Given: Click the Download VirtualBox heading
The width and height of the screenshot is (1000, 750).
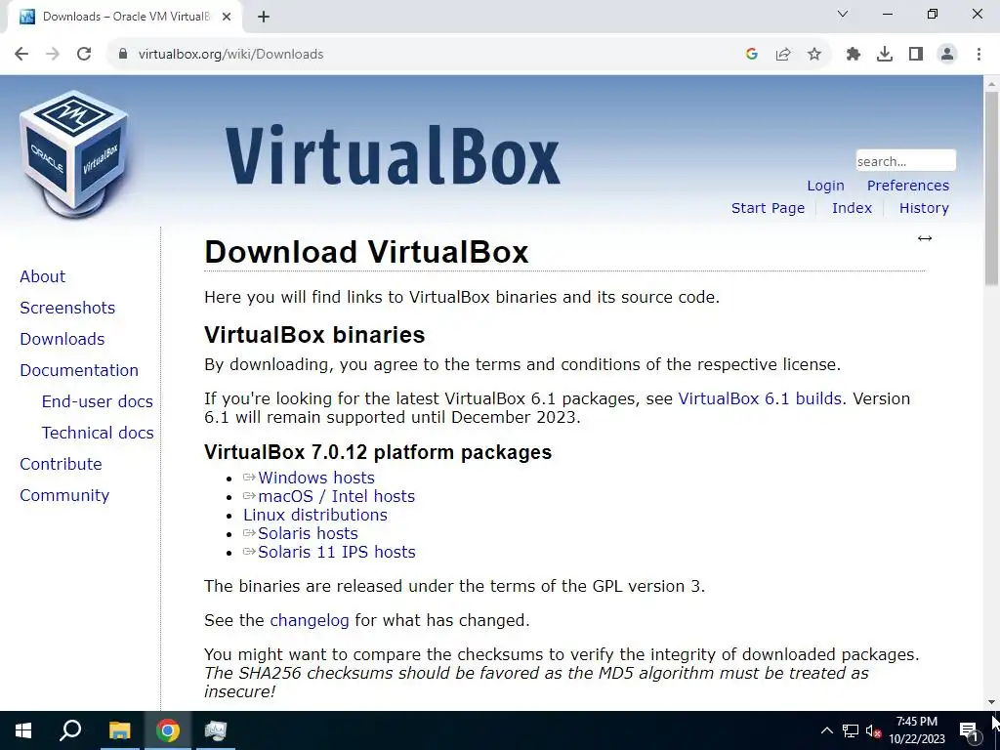Looking at the screenshot, I should pos(367,252).
